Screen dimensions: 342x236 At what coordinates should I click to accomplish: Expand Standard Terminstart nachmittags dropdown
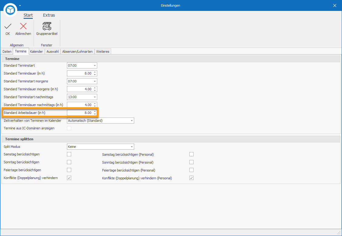[95, 97]
